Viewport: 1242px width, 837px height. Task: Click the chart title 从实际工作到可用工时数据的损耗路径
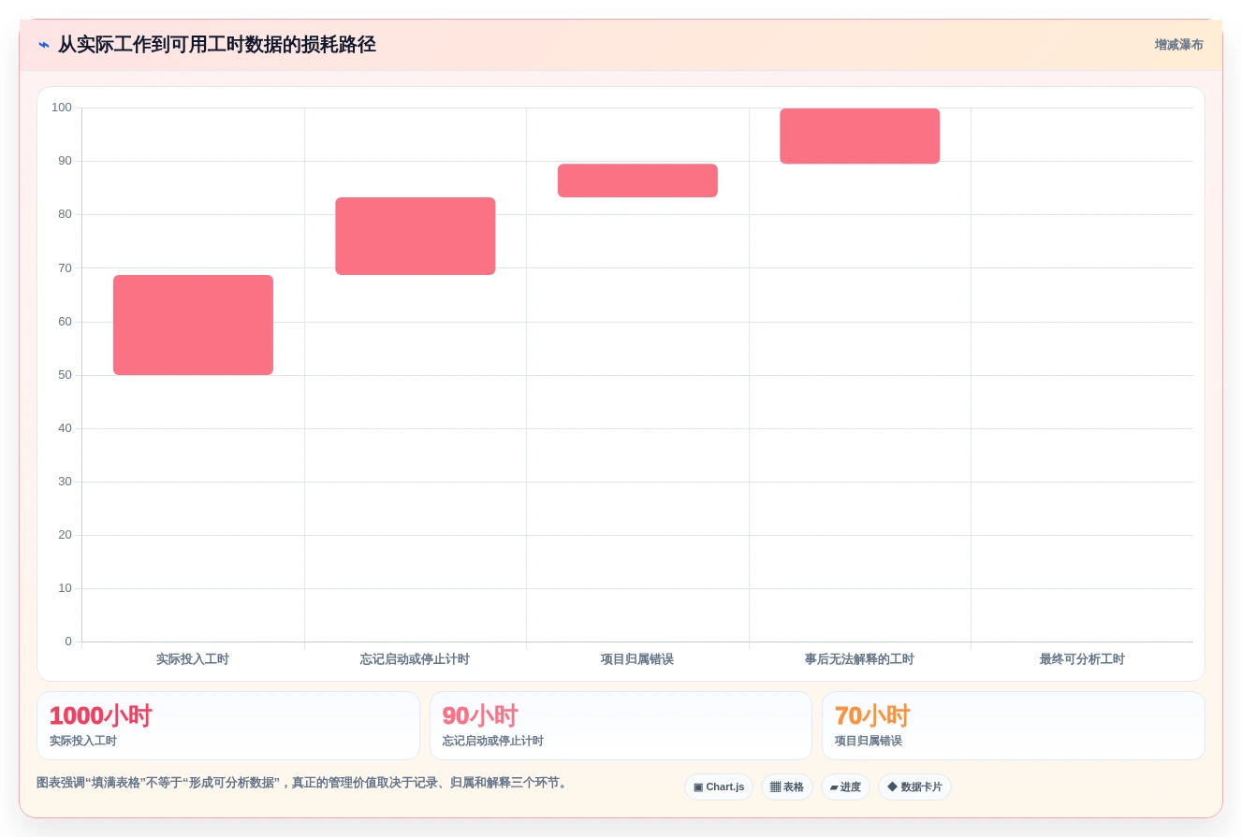tap(217, 45)
